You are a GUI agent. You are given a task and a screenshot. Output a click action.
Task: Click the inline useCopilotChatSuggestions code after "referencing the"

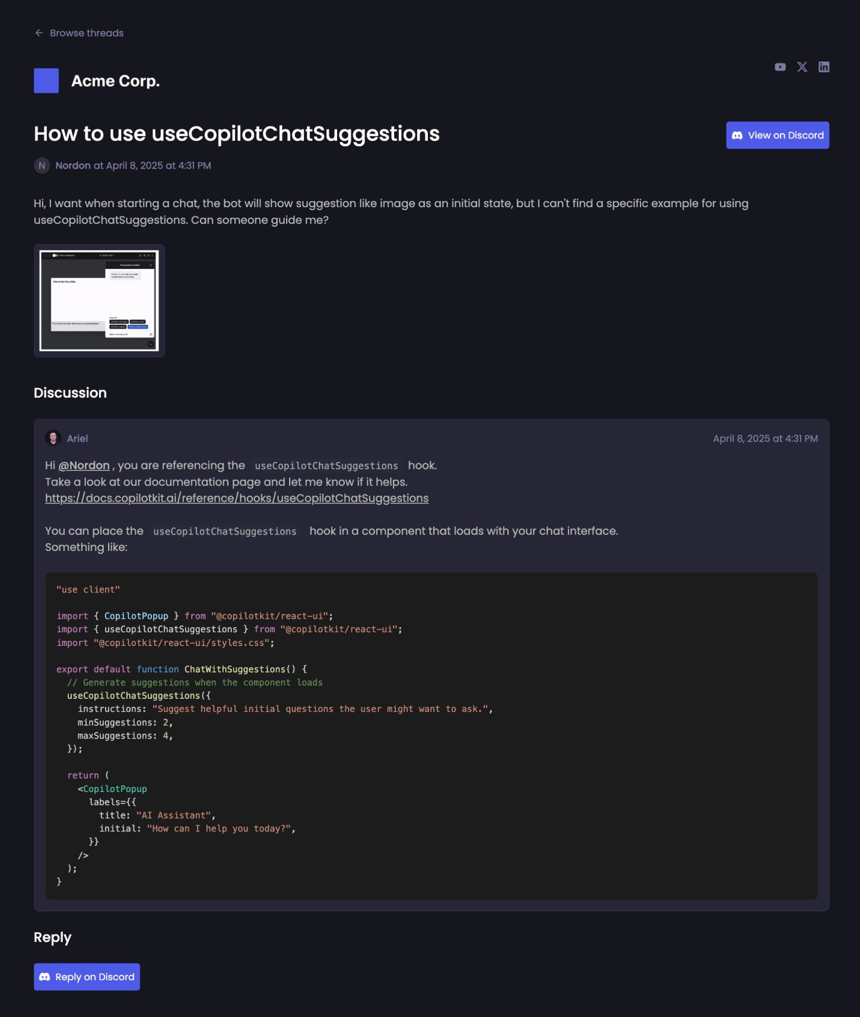tap(326, 466)
